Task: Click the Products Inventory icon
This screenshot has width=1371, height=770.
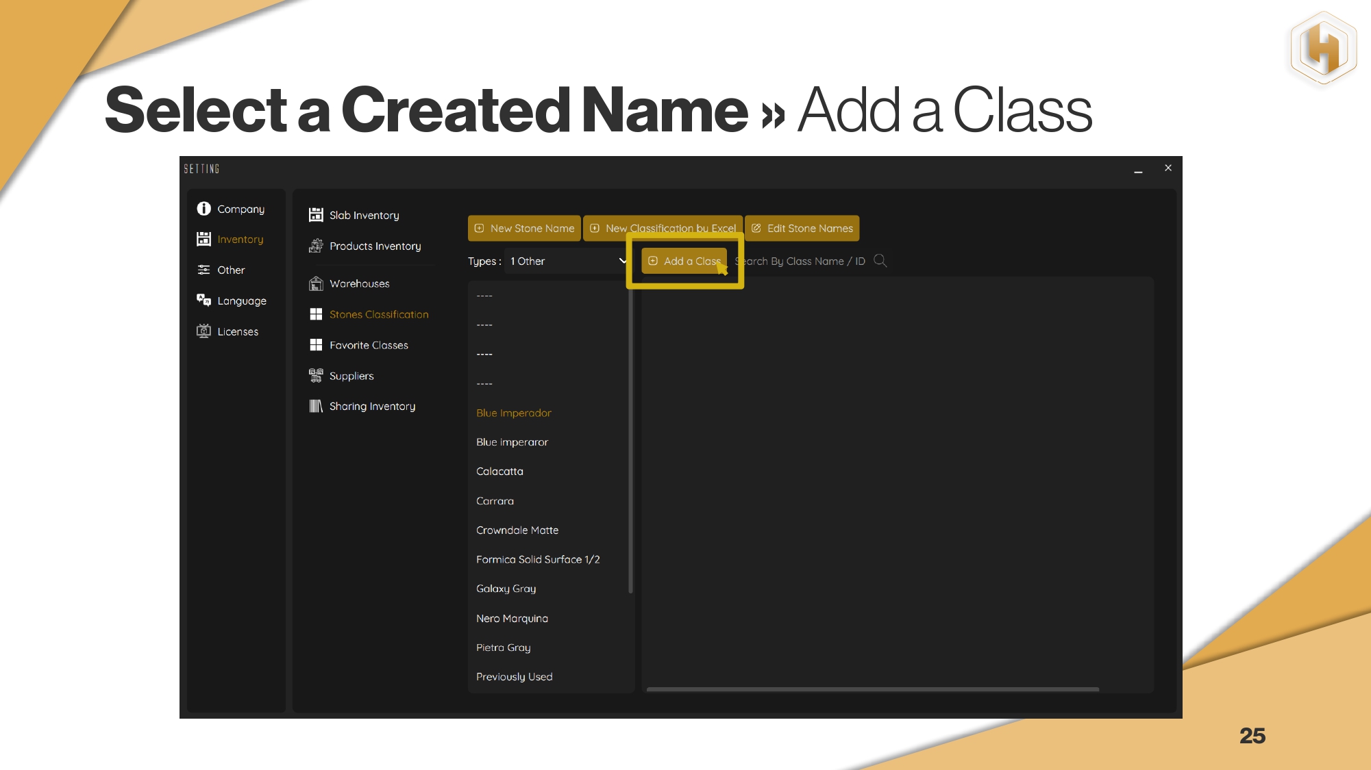Action: click(x=316, y=246)
